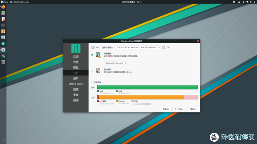
Task: Click the manual partitioning drive icon
Action: [x=98, y=71]
